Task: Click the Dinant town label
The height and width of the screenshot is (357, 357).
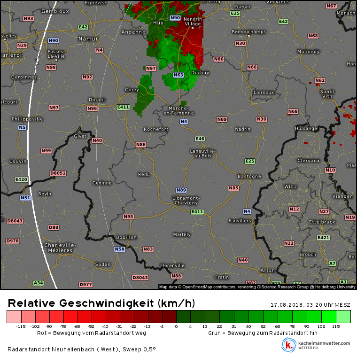Action: coord(97,100)
